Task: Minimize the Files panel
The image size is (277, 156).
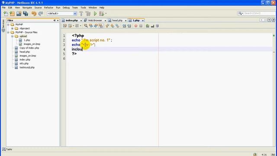Action: 55,20
